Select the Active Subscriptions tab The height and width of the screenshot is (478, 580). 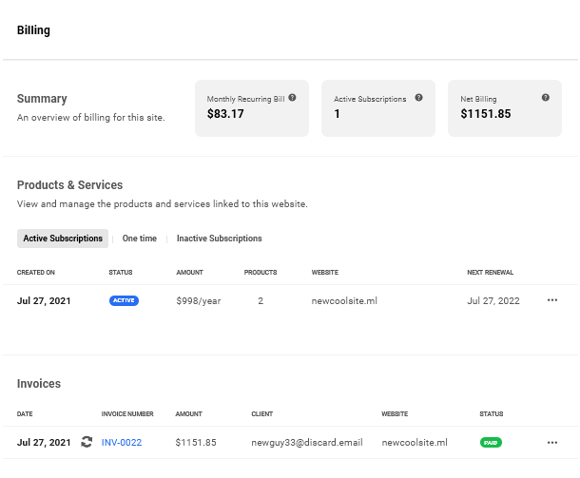click(x=63, y=239)
